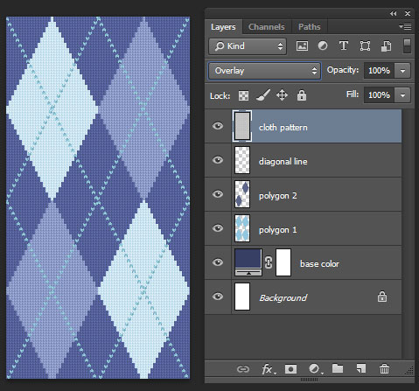419x391 pixels.
Task: Click the Background layer lock icon
Action: tap(382, 297)
